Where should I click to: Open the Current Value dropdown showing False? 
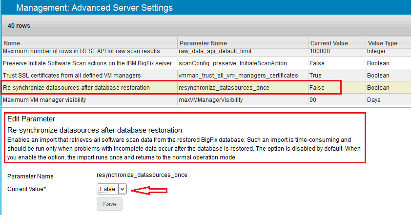112,189
